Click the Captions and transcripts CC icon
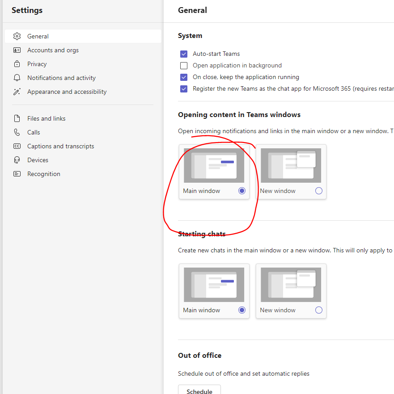 coord(16,146)
